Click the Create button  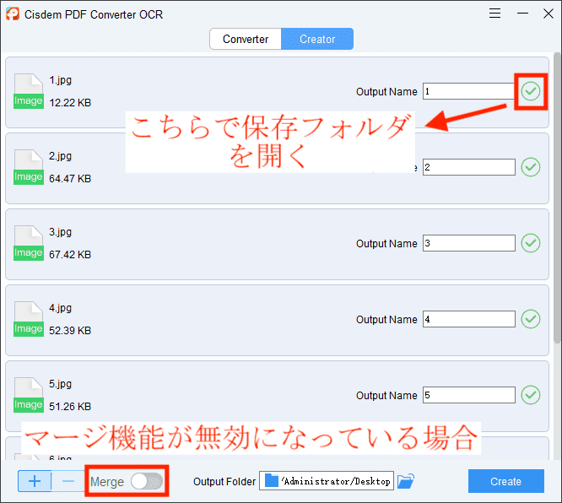(506, 481)
